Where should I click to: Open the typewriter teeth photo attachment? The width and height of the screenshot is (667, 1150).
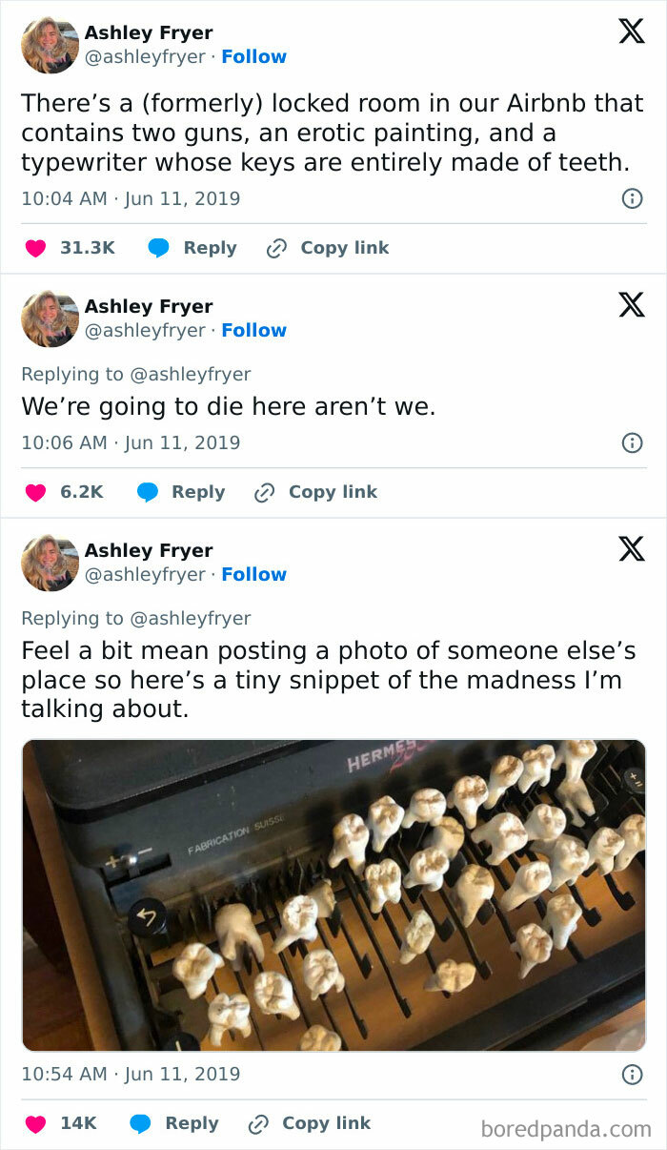coord(333,892)
